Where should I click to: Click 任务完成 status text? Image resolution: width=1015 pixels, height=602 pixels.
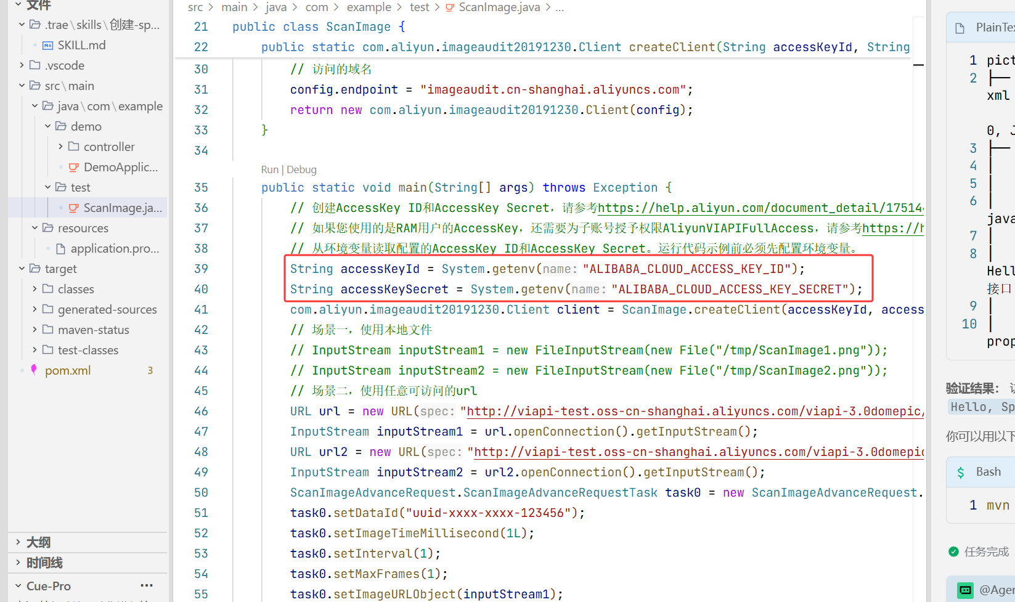click(987, 551)
